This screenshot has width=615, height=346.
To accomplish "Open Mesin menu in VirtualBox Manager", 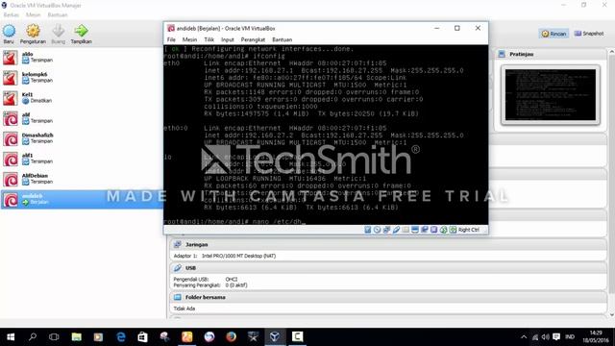I will pos(34,15).
